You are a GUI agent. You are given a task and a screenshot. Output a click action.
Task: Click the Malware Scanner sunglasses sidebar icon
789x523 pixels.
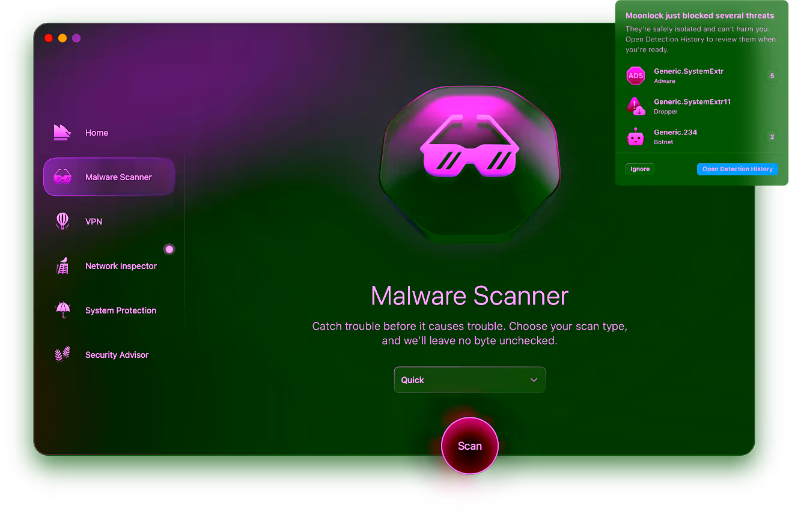pos(62,177)
